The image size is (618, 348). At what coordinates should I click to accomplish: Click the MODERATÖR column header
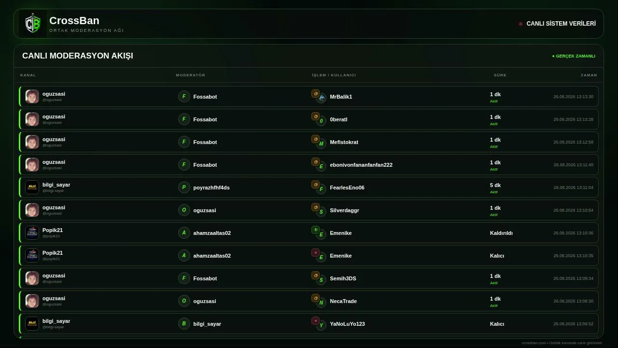coord(191,75)
